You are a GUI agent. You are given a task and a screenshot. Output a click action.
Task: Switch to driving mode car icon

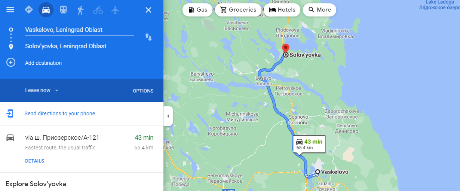pyautogui.click(x=46, y=10)
